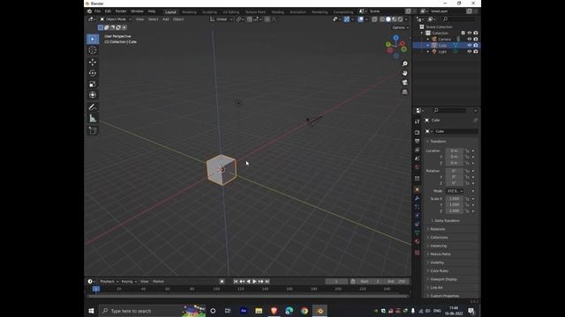Select the Cursor tool
The image size is (565, 317).
pos(93,50)
